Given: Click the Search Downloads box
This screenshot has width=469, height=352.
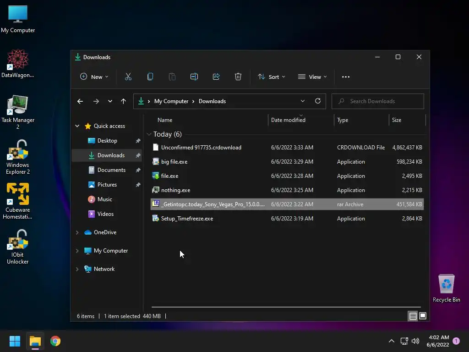Looking at the screenshot, I should click(x=378, y=101).
